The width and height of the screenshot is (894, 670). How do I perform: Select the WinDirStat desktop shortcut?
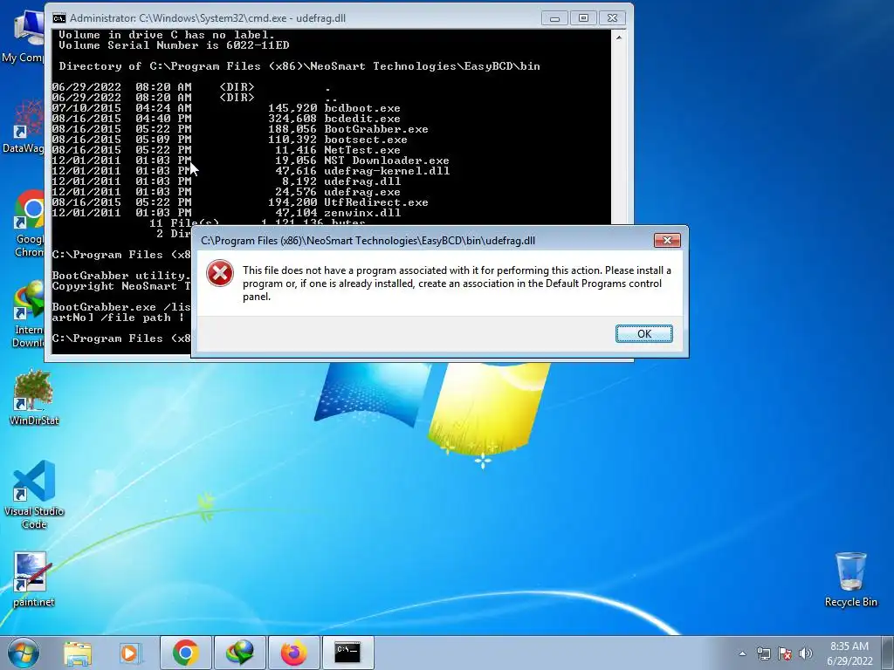coord(34,398)
